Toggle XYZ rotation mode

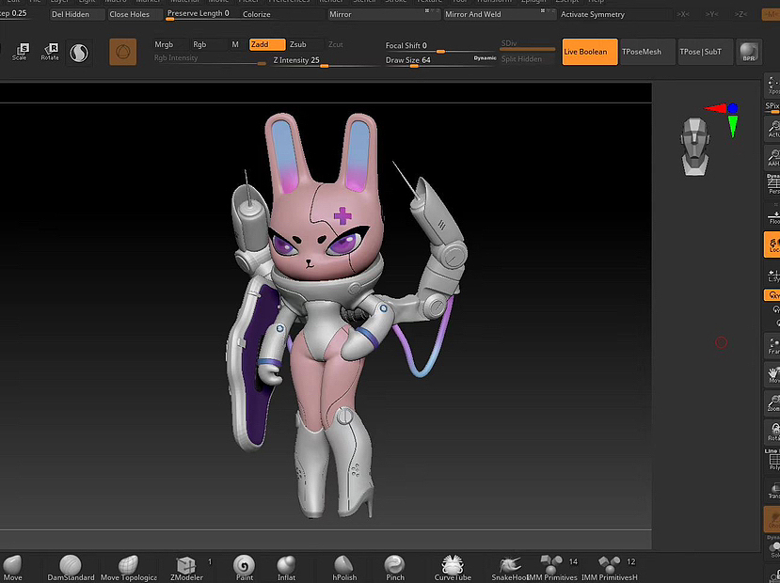[x=772, y=295]
